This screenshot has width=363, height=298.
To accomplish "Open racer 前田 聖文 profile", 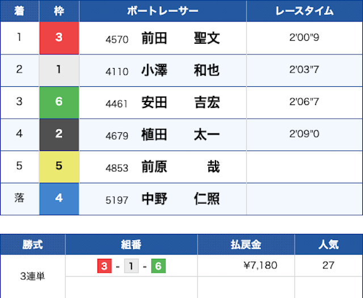I will tap(180, 39).
